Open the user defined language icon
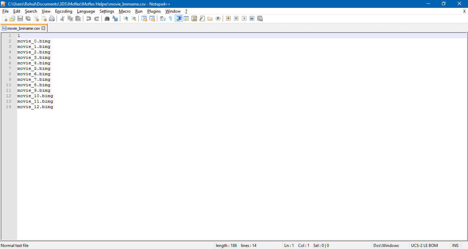The width and height of the screenshot is (468, 249). 186,18
